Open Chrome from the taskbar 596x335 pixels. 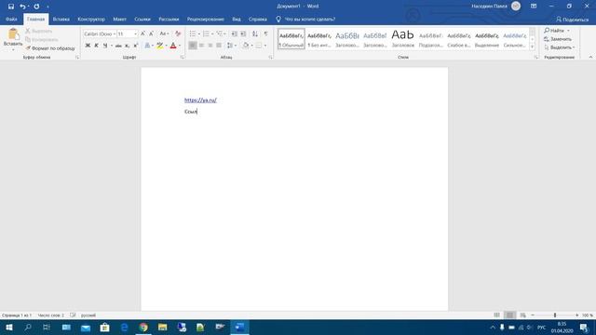coord(143,327)
